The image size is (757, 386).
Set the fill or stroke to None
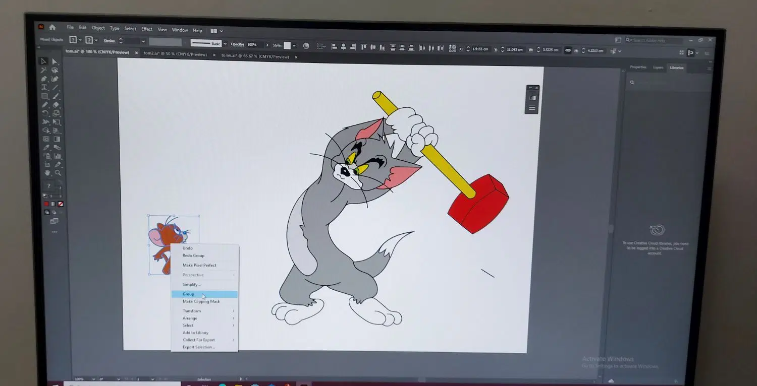(61, 204)
